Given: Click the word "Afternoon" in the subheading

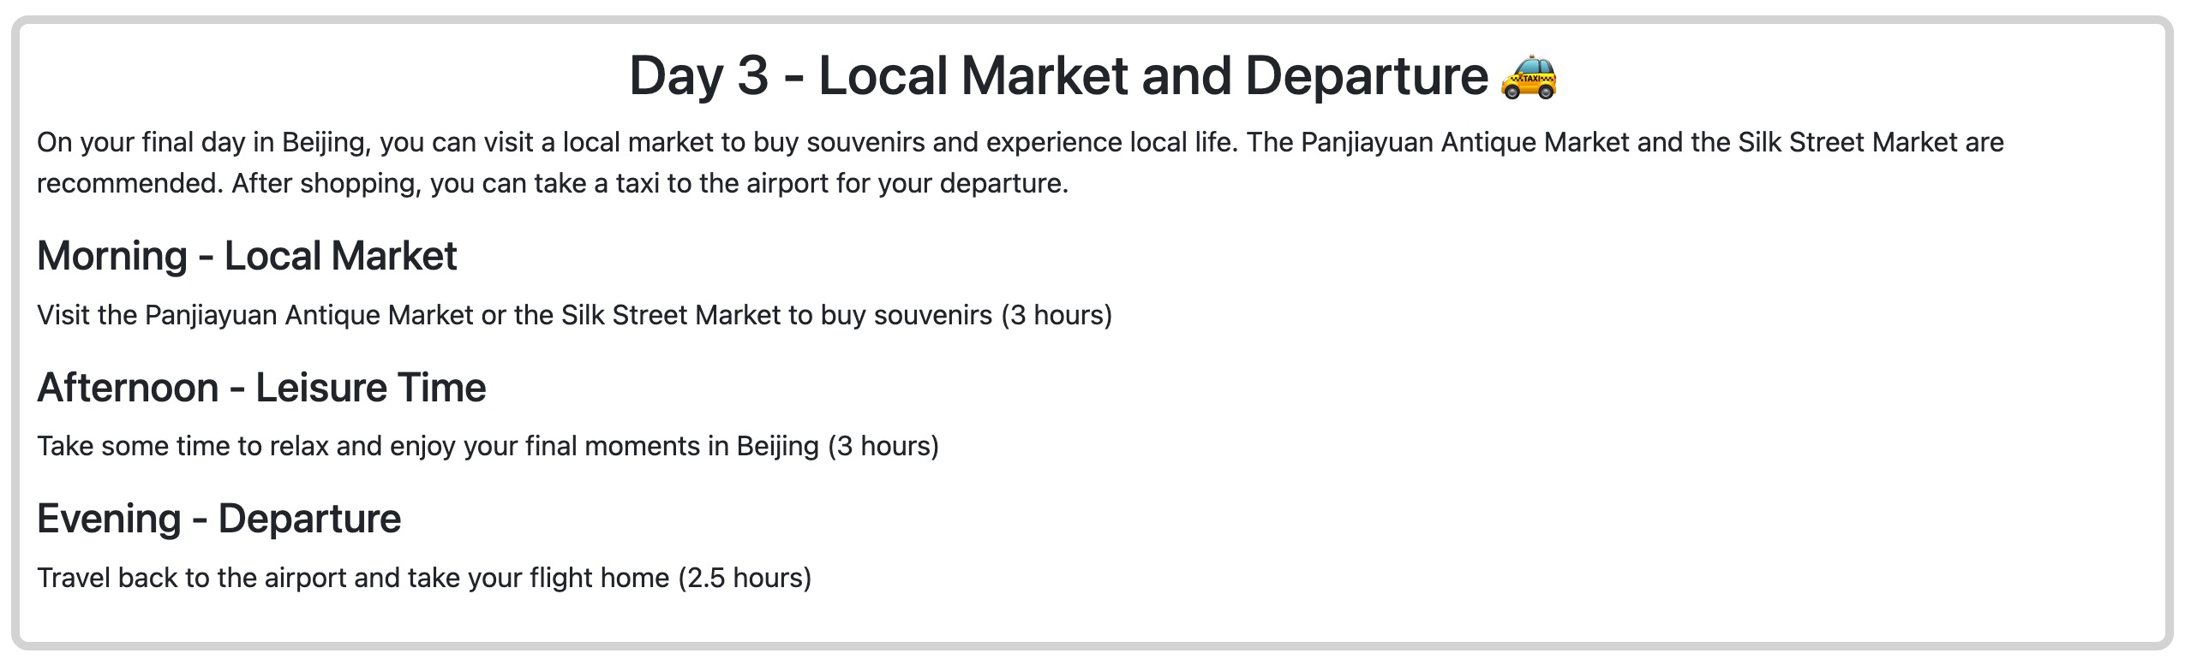Looking at the screenshot, I should 128,388.
